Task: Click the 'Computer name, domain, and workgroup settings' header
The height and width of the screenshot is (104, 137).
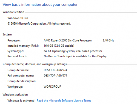Action: [x=35, y=64]
